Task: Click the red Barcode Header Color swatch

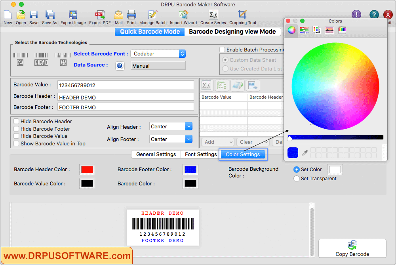Action: [87, 170]
